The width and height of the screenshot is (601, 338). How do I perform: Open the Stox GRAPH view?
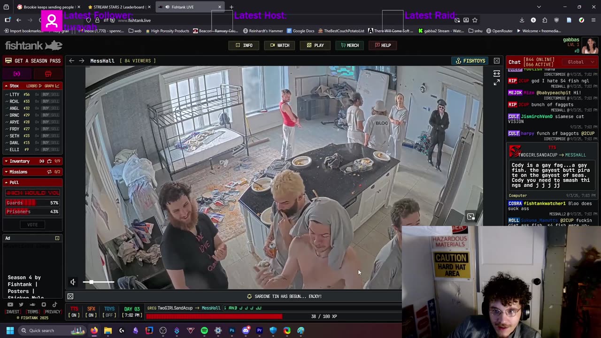pos(51,86)
